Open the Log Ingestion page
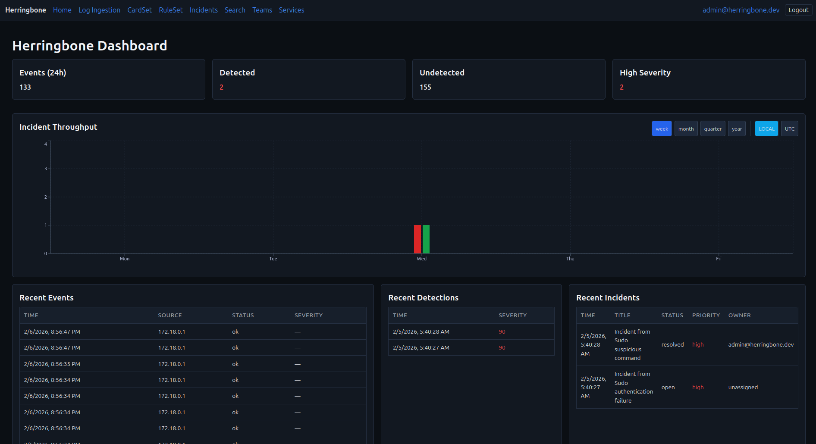This screenshot has width=816, height=444. (99, 10)
